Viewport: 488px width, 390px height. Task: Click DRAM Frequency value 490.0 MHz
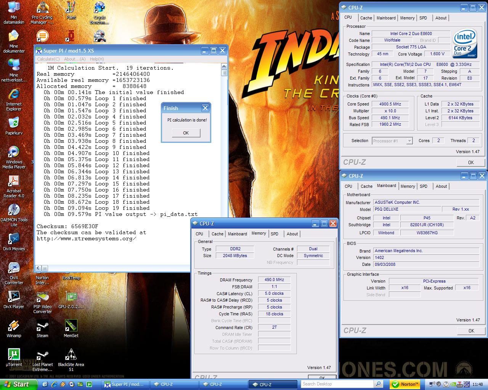[x=274, y=280]
